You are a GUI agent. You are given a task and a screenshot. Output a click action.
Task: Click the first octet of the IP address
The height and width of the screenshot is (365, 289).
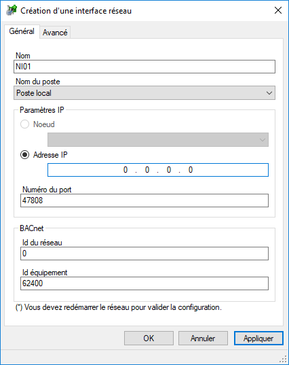tap(126, 170)
